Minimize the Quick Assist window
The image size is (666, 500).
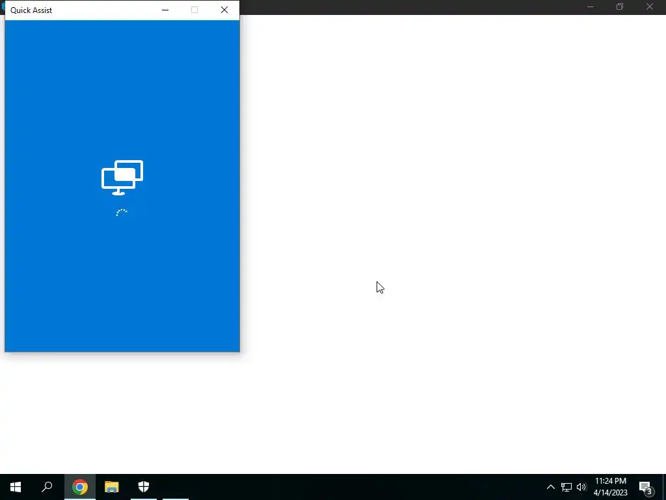pos(165,10)
